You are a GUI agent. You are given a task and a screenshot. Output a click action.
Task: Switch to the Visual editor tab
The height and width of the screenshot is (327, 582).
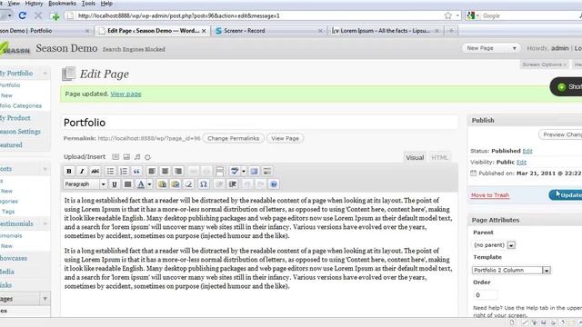tap(415, 157)
